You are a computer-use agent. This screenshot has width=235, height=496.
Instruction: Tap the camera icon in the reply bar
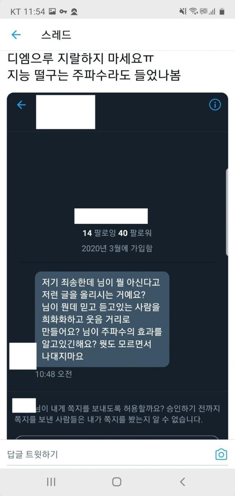[221, 455]
